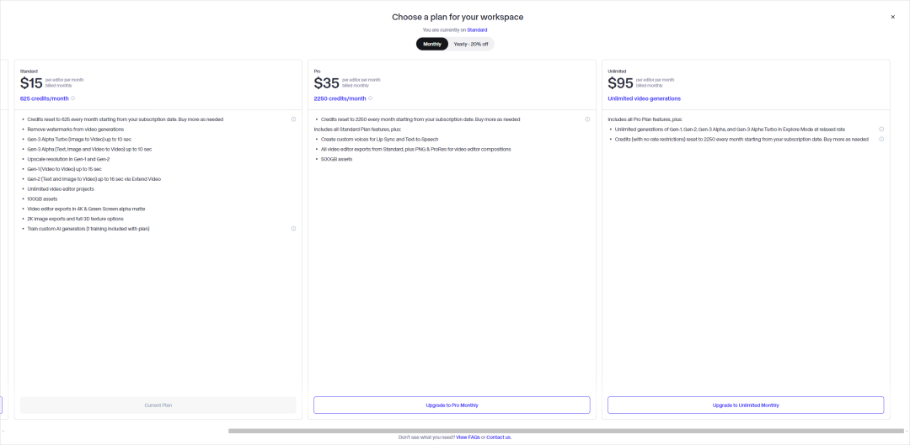Click the scrollbar left arrow
The height and width of the screenshot is (445, 910).
pyautogui.click(x=3, y=431)
